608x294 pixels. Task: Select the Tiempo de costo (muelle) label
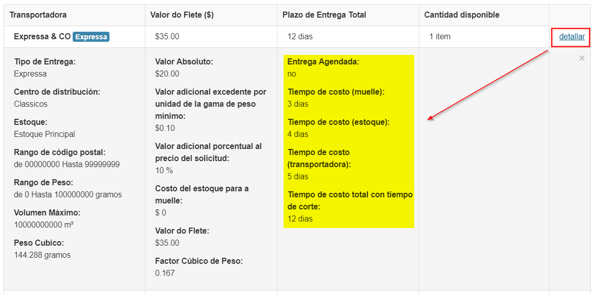(x=336, y=92)
